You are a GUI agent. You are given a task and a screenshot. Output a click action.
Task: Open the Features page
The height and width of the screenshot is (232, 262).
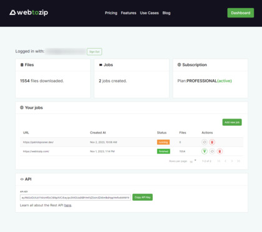click(129, 13)
